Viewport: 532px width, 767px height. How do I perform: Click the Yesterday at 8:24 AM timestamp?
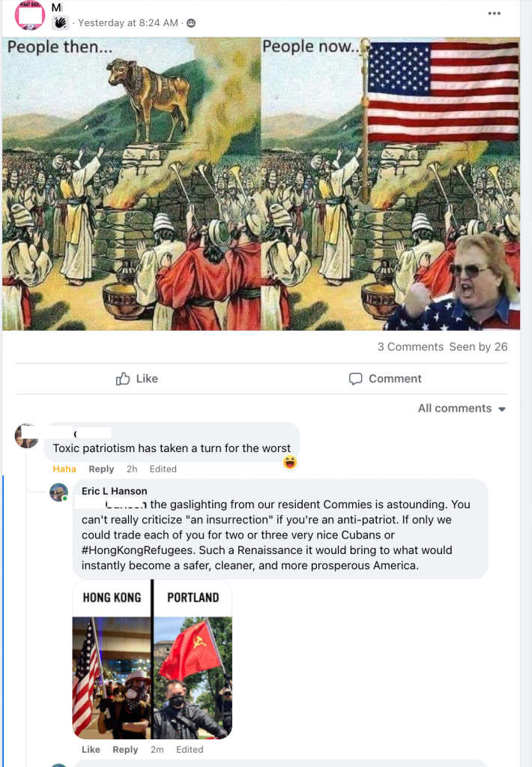128,23
